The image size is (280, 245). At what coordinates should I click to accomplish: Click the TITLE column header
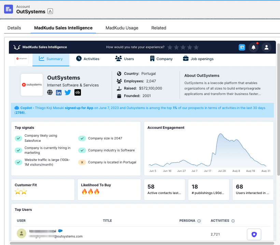[107, 221]
